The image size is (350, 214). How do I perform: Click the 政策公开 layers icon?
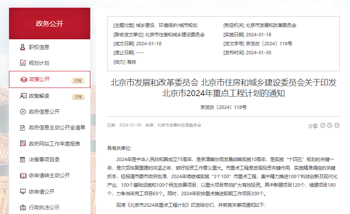24,79
